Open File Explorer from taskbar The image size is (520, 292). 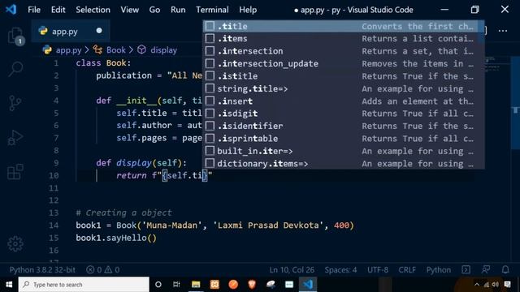point(196,285)
